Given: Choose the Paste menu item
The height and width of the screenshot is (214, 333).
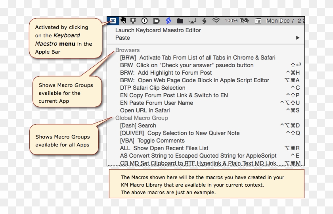Looking at the screenshot, I should pyautogui.click(x=122, y=38).
